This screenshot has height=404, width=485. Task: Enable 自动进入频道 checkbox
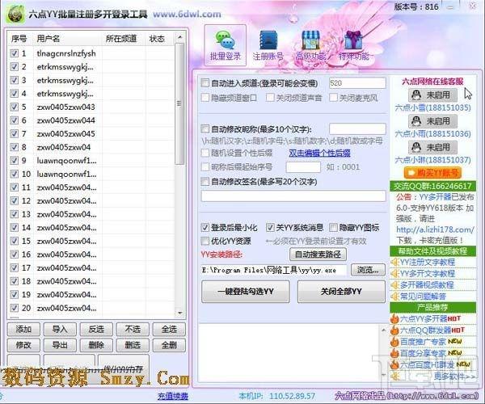[205, 83]
